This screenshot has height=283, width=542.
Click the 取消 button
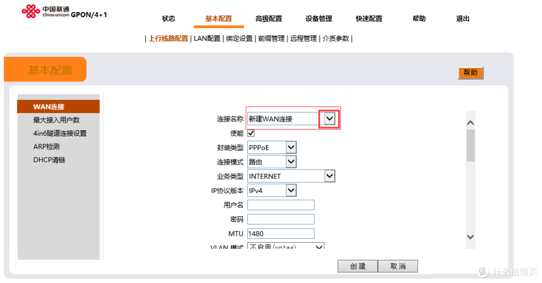point(398,266)
